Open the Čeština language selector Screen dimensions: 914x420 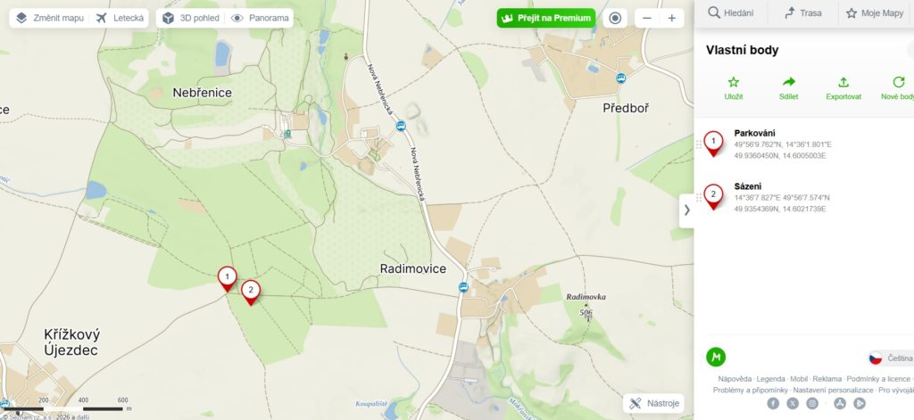pos(891,358)
